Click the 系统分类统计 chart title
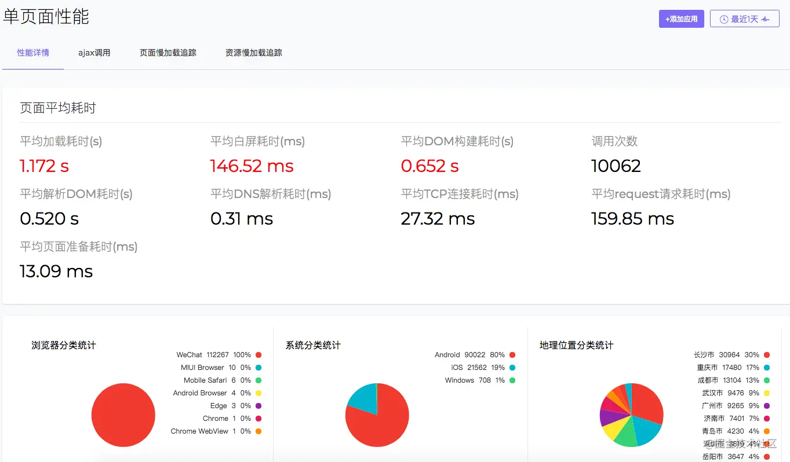 (313, 345)
